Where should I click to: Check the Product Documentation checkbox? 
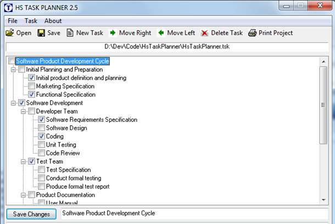pos(32,195)
